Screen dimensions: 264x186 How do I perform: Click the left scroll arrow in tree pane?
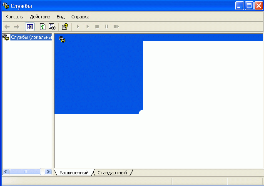click(6, 171)
